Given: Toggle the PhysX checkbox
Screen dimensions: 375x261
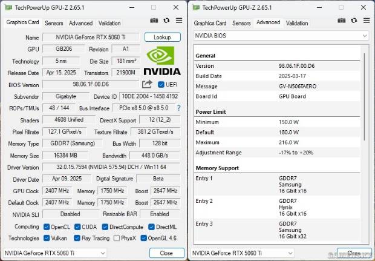Looking at the screenshot, I should 117,238.
